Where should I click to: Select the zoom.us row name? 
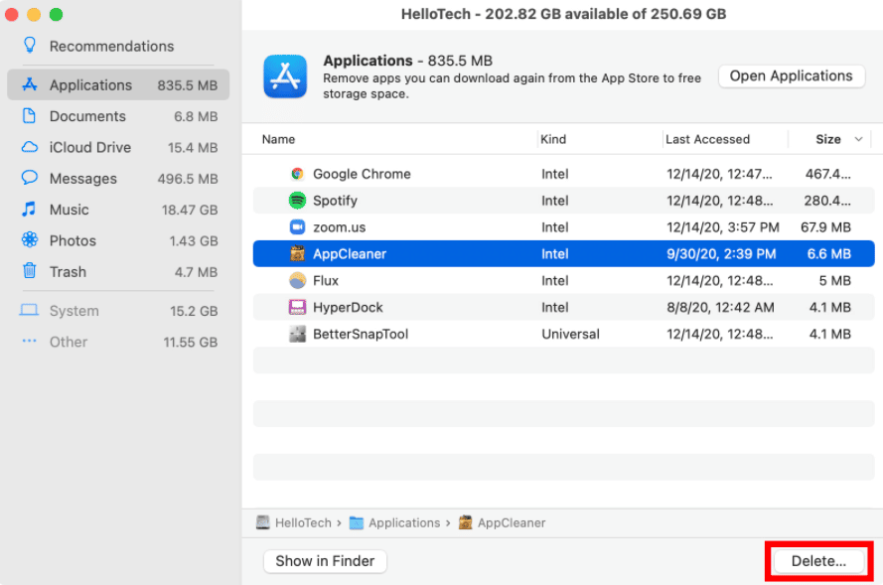tap(339, 227)
